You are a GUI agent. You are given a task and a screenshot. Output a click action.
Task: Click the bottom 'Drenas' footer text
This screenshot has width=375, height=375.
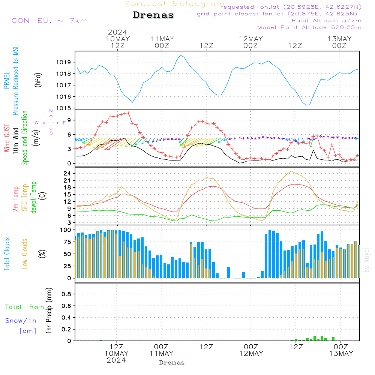point(172,363)
